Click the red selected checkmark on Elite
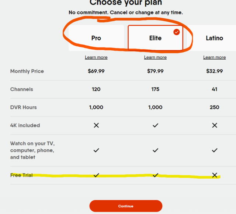236x214 pixels. point(177,32)
